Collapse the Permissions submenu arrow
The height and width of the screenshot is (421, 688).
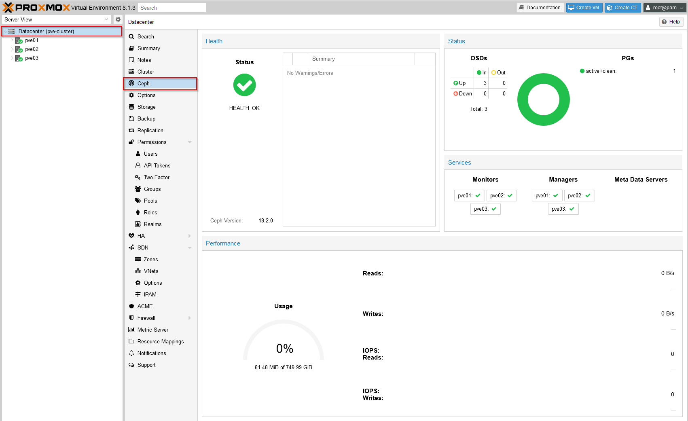click(x=190, y=142)
